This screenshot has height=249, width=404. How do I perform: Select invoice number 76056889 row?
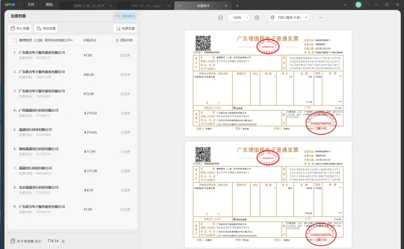[x=73, y=94]
